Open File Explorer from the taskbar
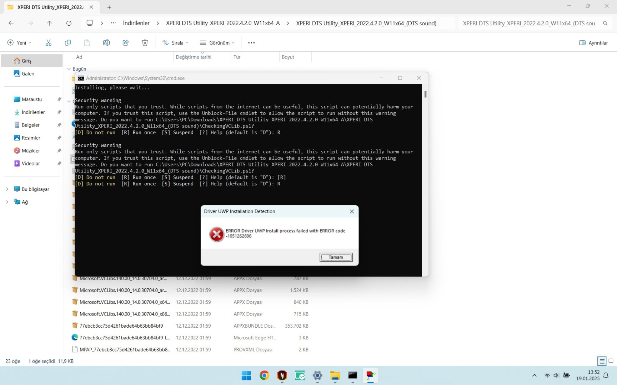617x385 pixels. (335, 375)
